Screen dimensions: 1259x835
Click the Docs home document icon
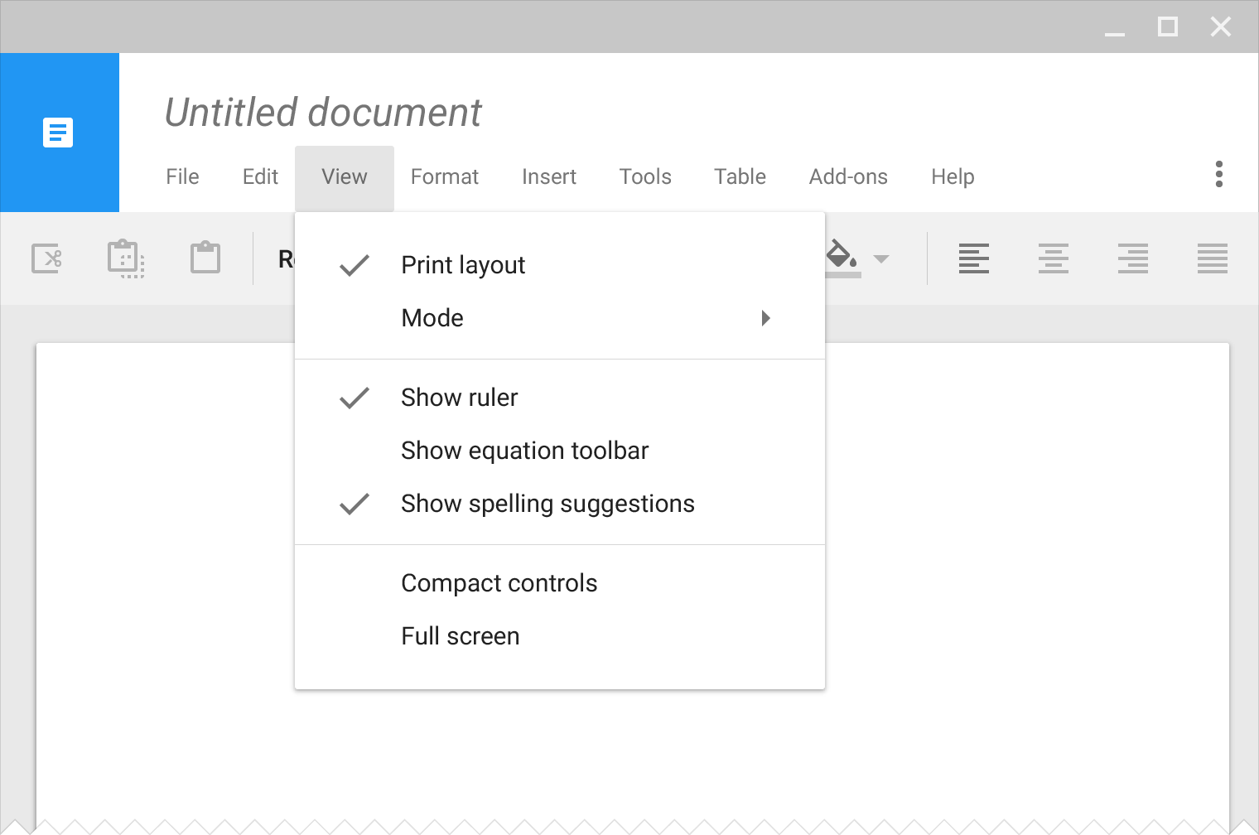click(58, 133)
